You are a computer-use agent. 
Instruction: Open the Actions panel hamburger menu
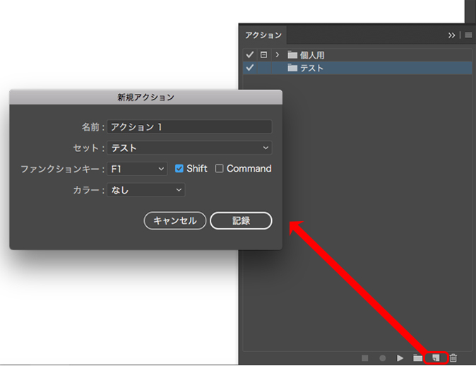point(468,35)
